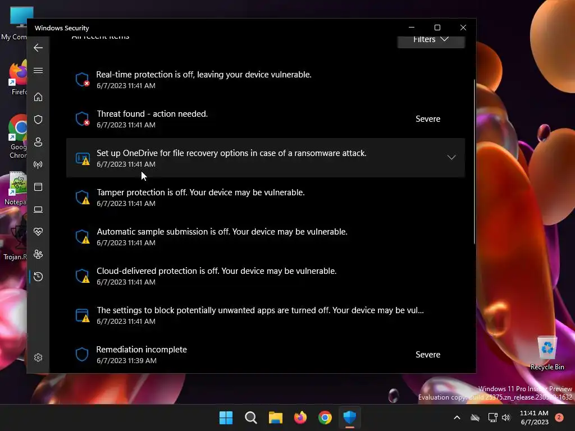Open Virus & threat protection shield icon
575x431 pixels.
[38, 120]
